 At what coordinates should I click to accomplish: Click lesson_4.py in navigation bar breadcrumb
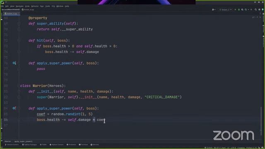point(28,10)
